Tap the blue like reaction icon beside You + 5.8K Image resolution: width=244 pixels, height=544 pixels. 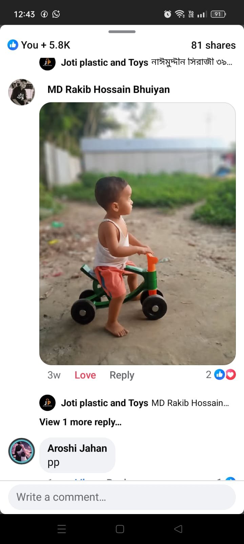pos(13,45)
